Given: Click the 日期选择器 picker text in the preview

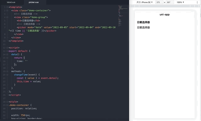Looking at the screenshot, I should tap(143, 27).
